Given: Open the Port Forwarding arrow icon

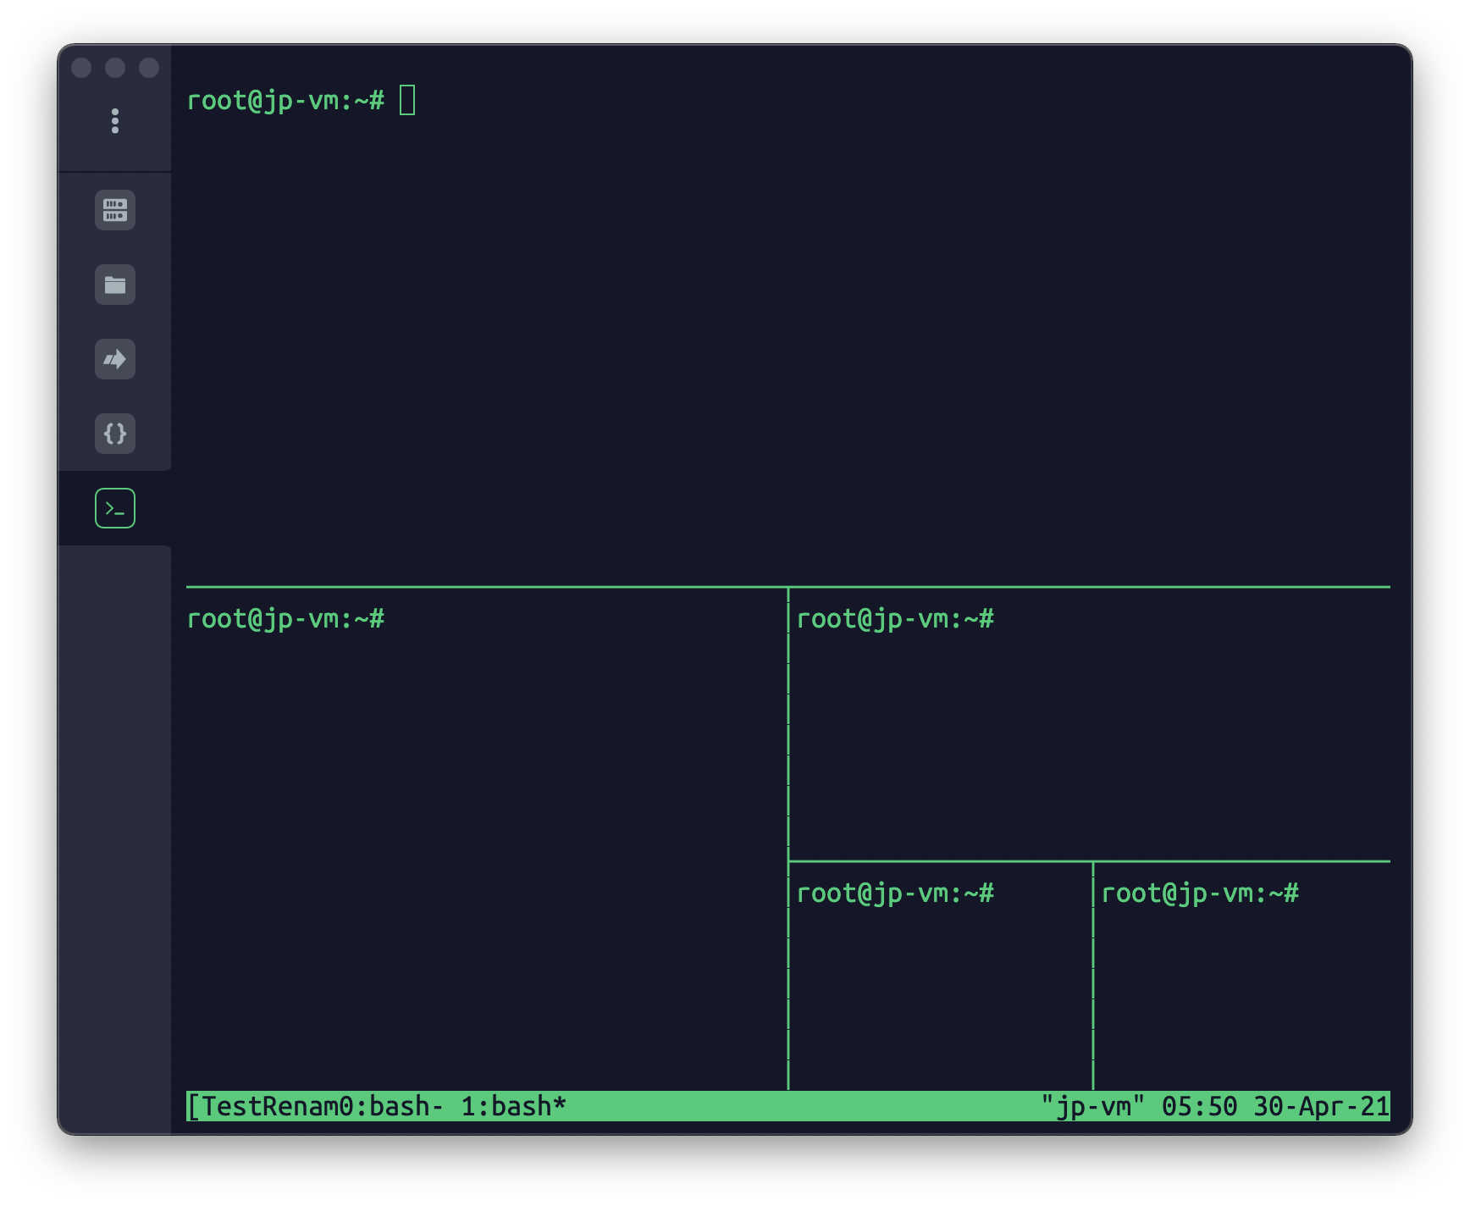Looking at the screenshot, I should (115, 359).
